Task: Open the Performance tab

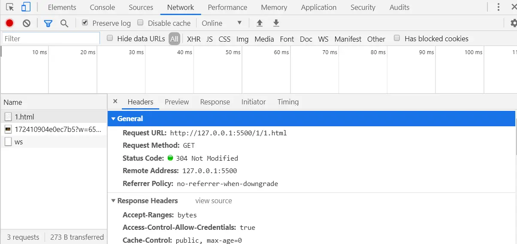Action: pyautogui.click(x=227, y=7)
